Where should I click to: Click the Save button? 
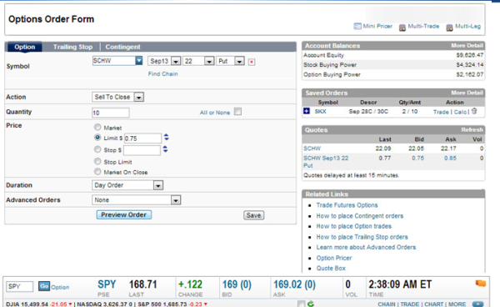tap(253, 215)
